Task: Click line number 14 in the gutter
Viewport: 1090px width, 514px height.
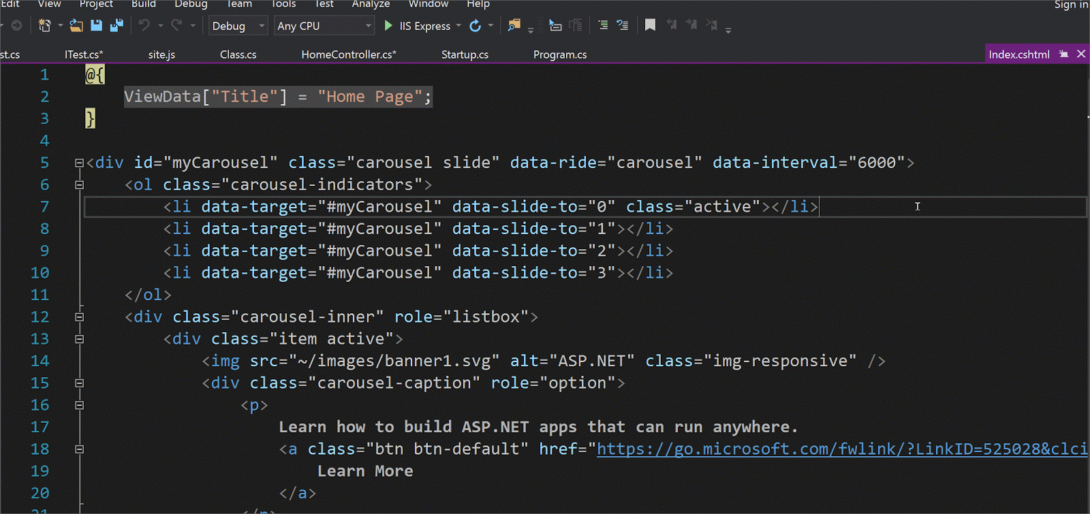Action: point(40,361)
